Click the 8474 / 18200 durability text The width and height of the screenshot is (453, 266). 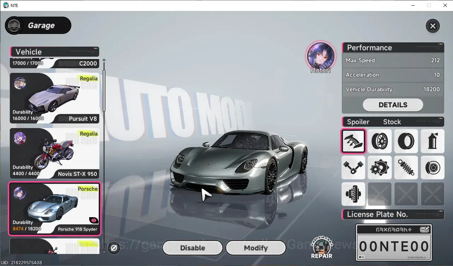[x=27, y=229]
